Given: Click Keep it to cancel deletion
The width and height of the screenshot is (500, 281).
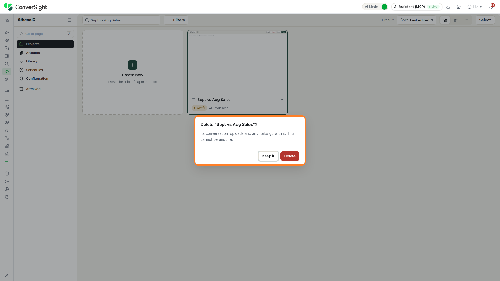Looking at the screenshot, I should click(x=268, y=156).
